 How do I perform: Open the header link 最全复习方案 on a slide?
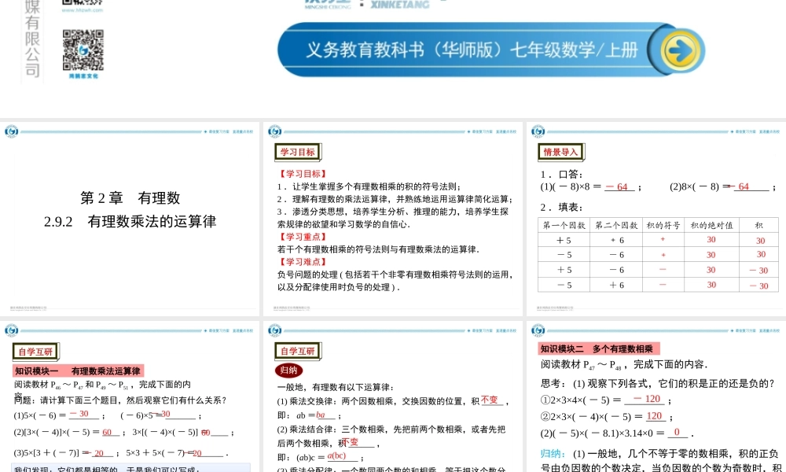221,131
